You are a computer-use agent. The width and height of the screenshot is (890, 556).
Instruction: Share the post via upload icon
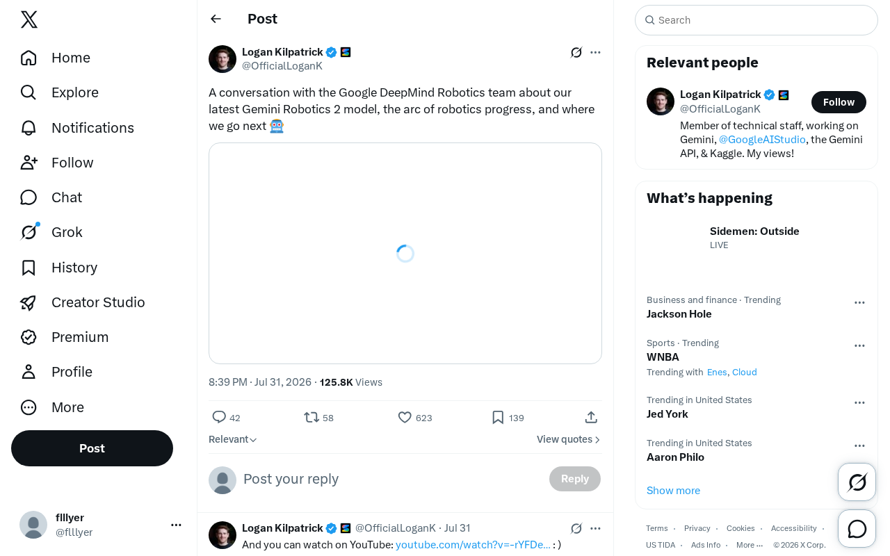coord(591,417)
